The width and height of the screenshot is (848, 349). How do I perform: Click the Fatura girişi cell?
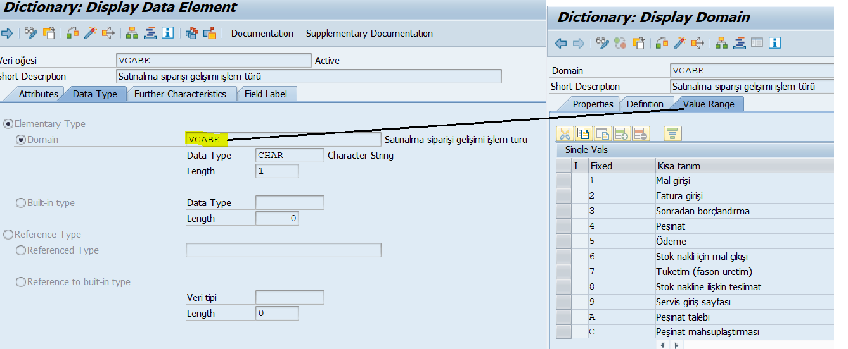(745, 196)
